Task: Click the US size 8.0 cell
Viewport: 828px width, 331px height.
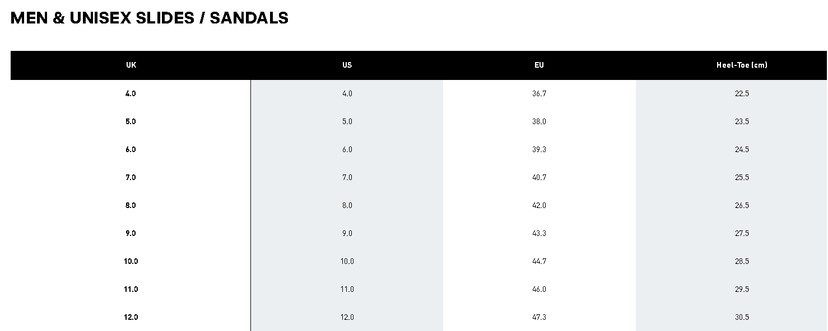Action: coord(347,205)
